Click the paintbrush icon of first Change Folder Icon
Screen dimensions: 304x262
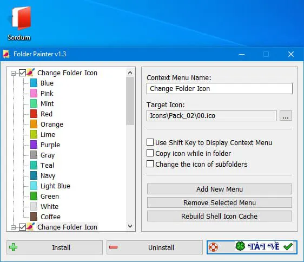(31, 73)
